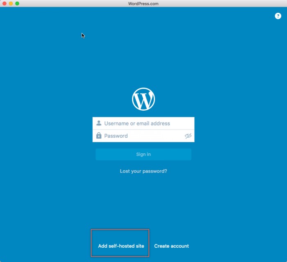Screen dimensions: 287x262
Task: Close the WordPress.com window
Action: (5, 3)
